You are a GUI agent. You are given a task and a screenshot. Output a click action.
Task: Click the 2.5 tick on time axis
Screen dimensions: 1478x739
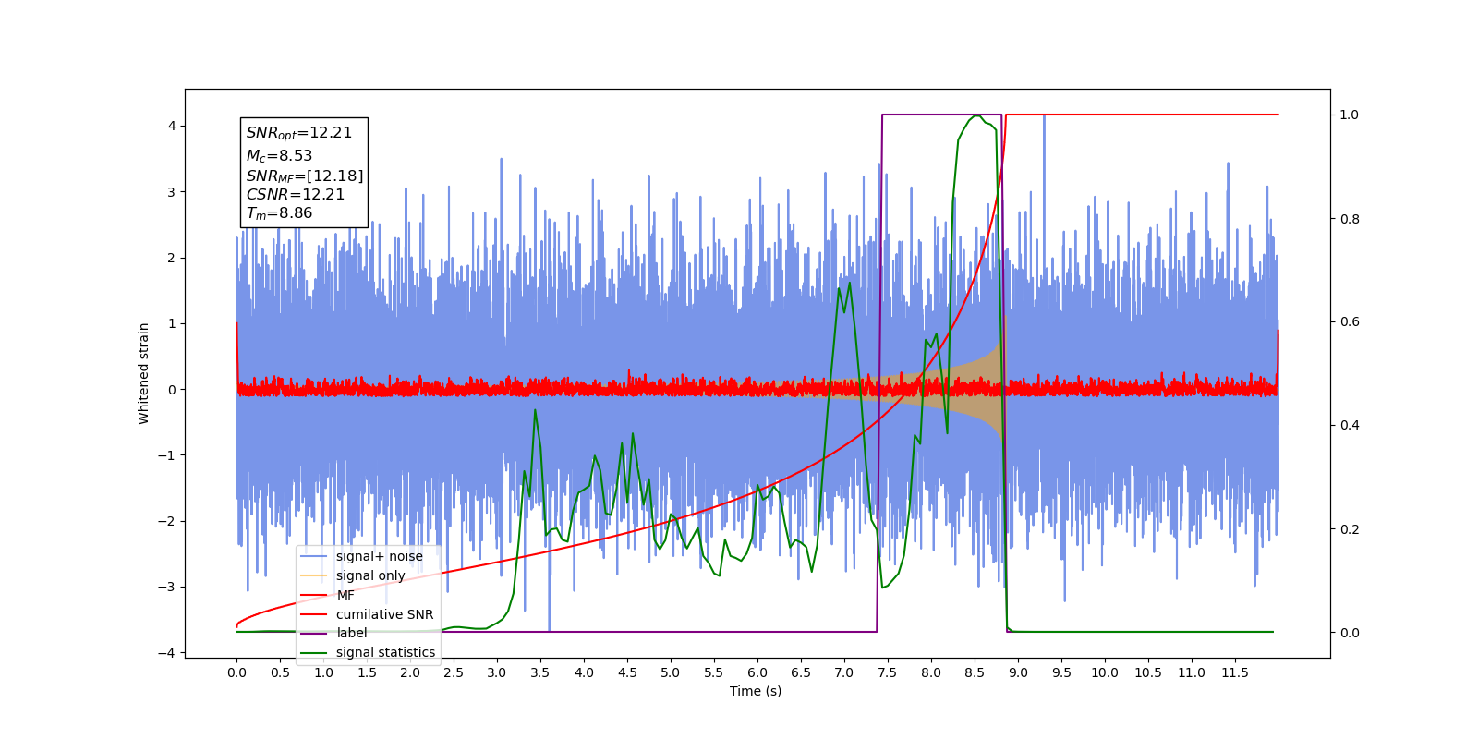(x=454, y=672)
